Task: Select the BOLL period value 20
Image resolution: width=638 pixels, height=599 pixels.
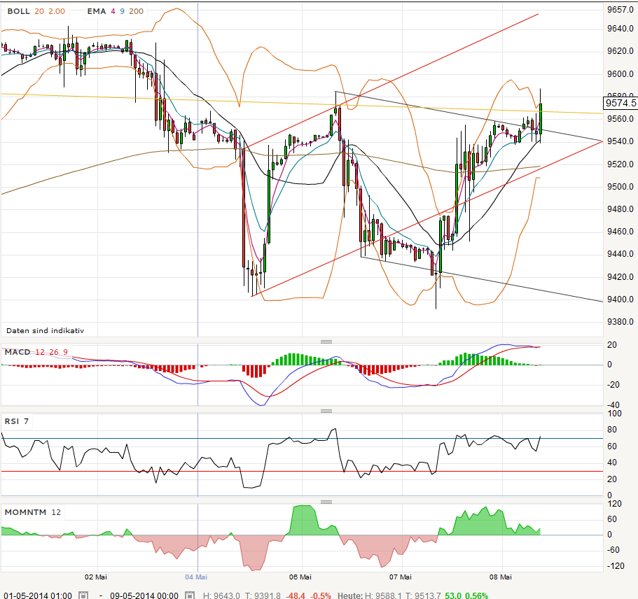Action: [x=39, y=11]
